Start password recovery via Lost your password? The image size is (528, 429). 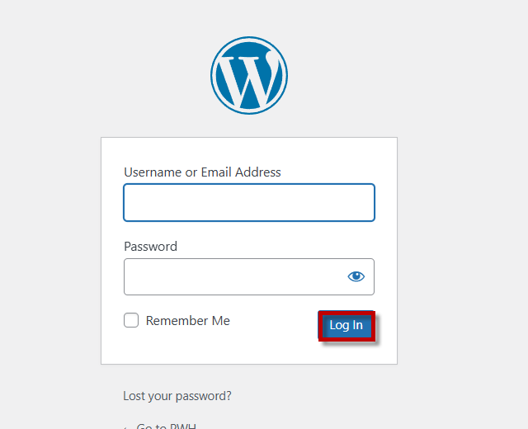177,396
